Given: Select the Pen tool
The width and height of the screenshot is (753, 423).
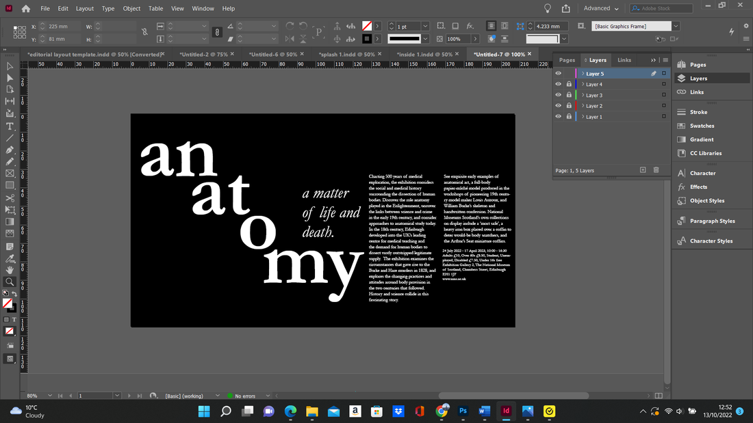Looking at the screenshot, I should tap(10, 150).
